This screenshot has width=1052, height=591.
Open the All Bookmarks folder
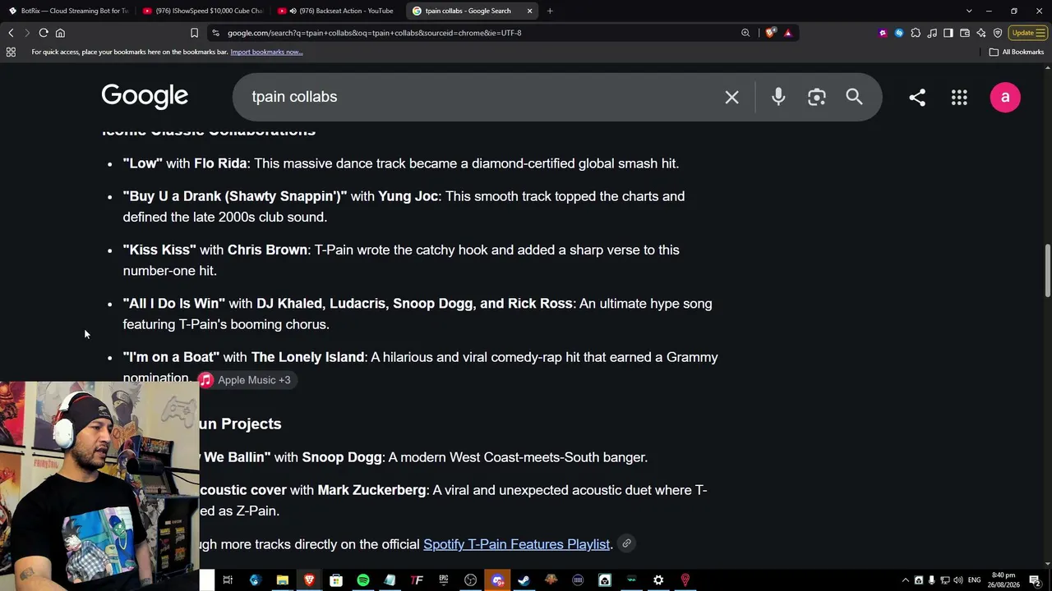[x=1017, y=52]
